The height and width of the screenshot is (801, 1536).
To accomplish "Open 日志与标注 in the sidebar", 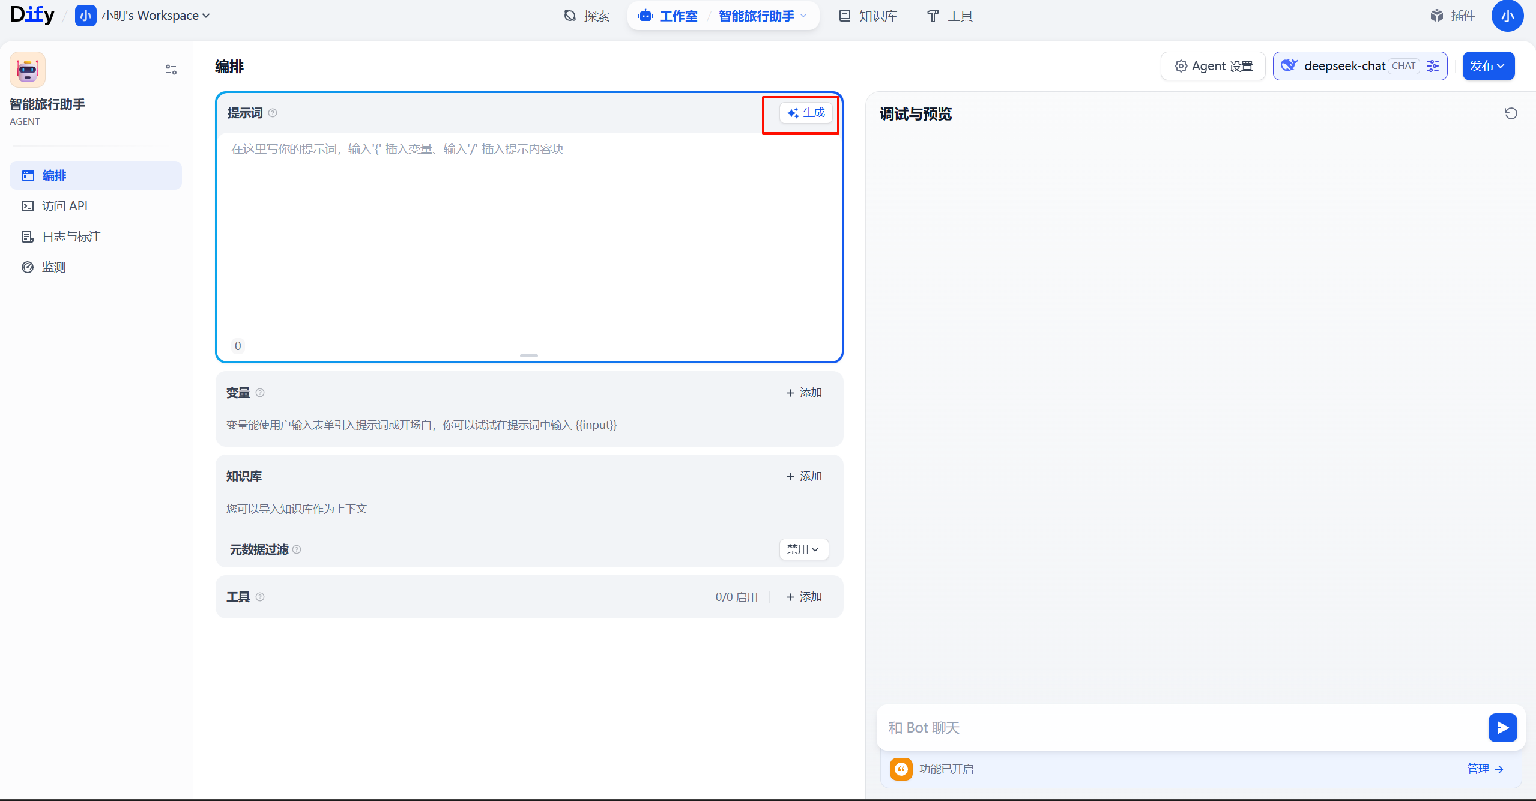I will point(71,237).
